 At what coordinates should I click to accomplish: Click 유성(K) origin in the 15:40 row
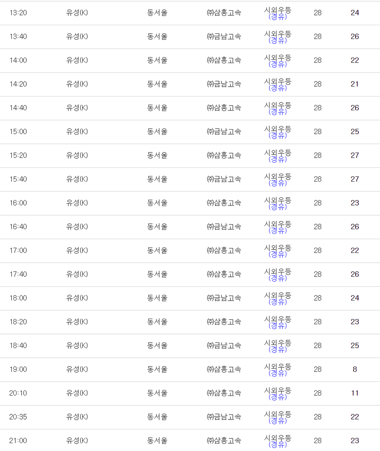tap(77, 179)
